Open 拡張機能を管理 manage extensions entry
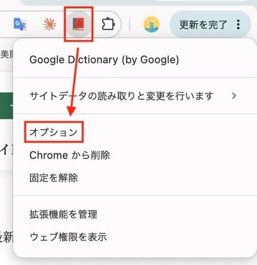Screen dimensions: 257x265 63,214
